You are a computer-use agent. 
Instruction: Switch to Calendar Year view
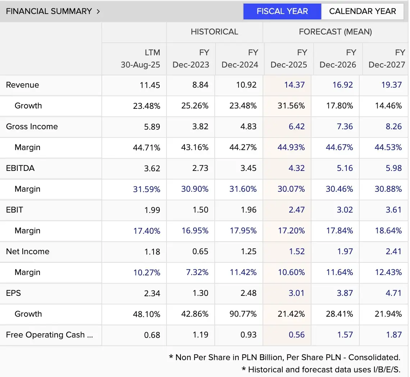[x=363, y=11]
